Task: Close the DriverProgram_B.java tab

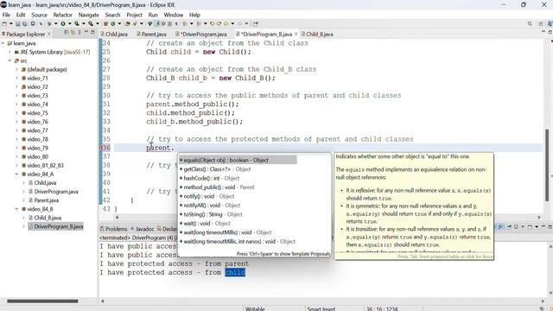Action: click(x=296, y=34)
